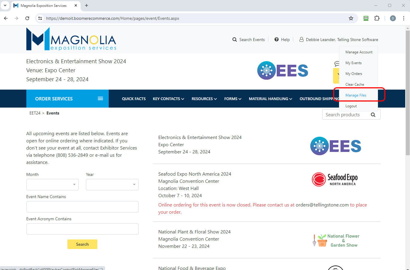Open the Year dropdown filter
The image size is (410, 270).
point(112,185)
